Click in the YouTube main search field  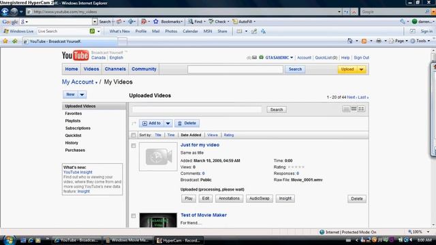(x=235, y=69)
